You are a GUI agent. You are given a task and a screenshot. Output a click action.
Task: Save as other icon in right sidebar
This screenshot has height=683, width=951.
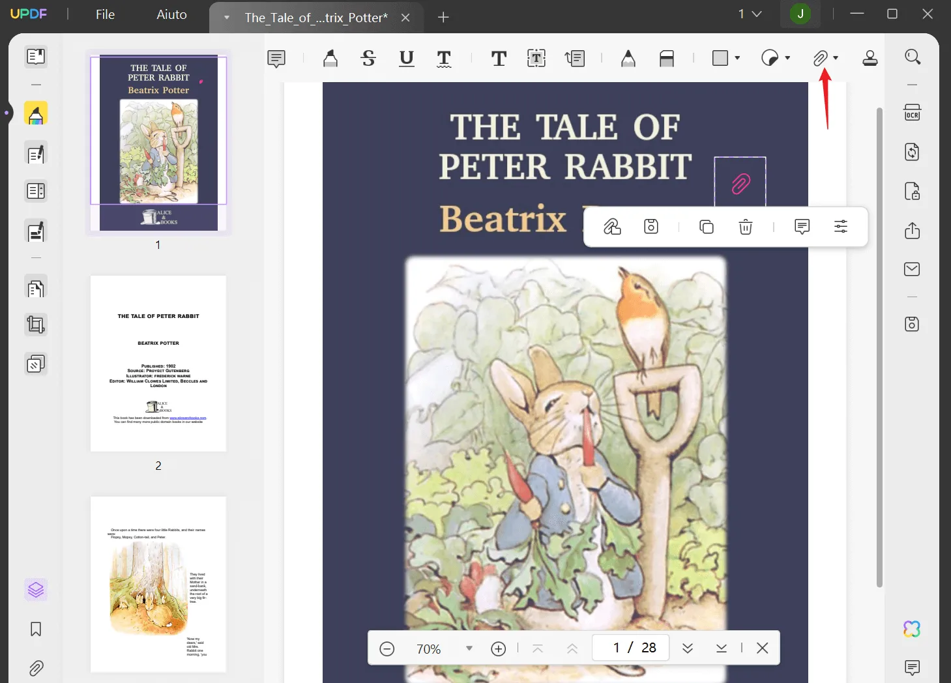pyautogui.click(x=912, y=324)
